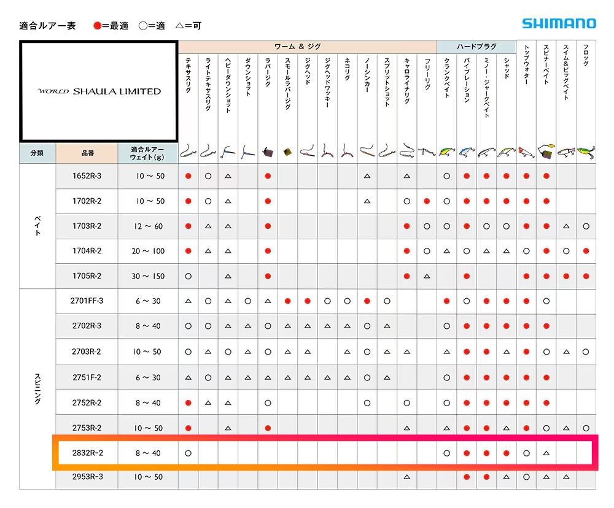Click model number 2751F-2
Screen dimensions: 614x508
tap(87, 378)
